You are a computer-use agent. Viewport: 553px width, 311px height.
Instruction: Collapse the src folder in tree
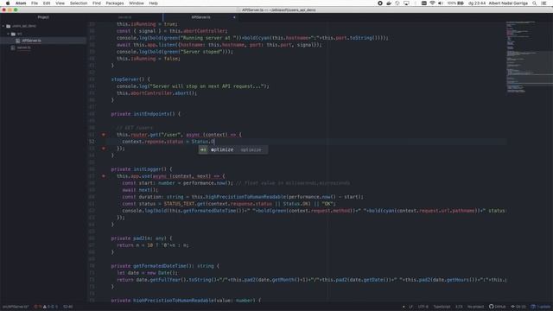coord(8,34)
